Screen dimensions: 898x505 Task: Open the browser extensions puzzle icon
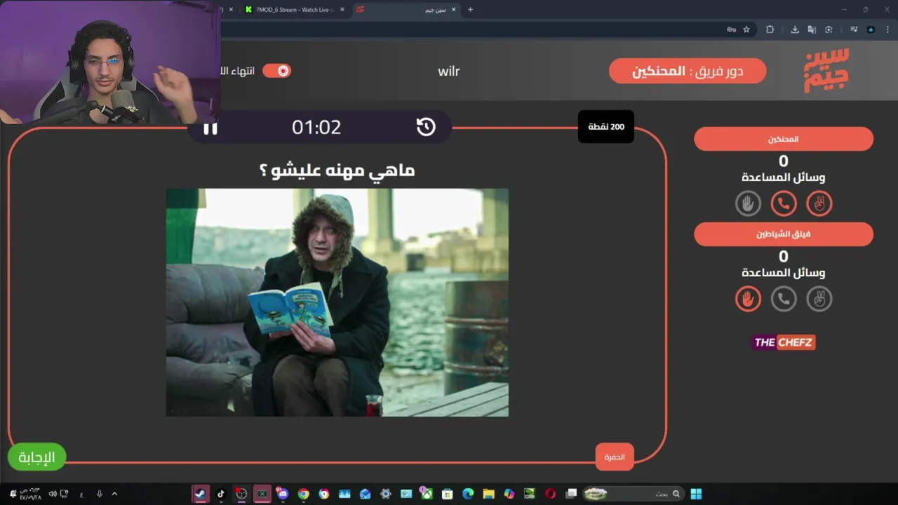[770, 29]
